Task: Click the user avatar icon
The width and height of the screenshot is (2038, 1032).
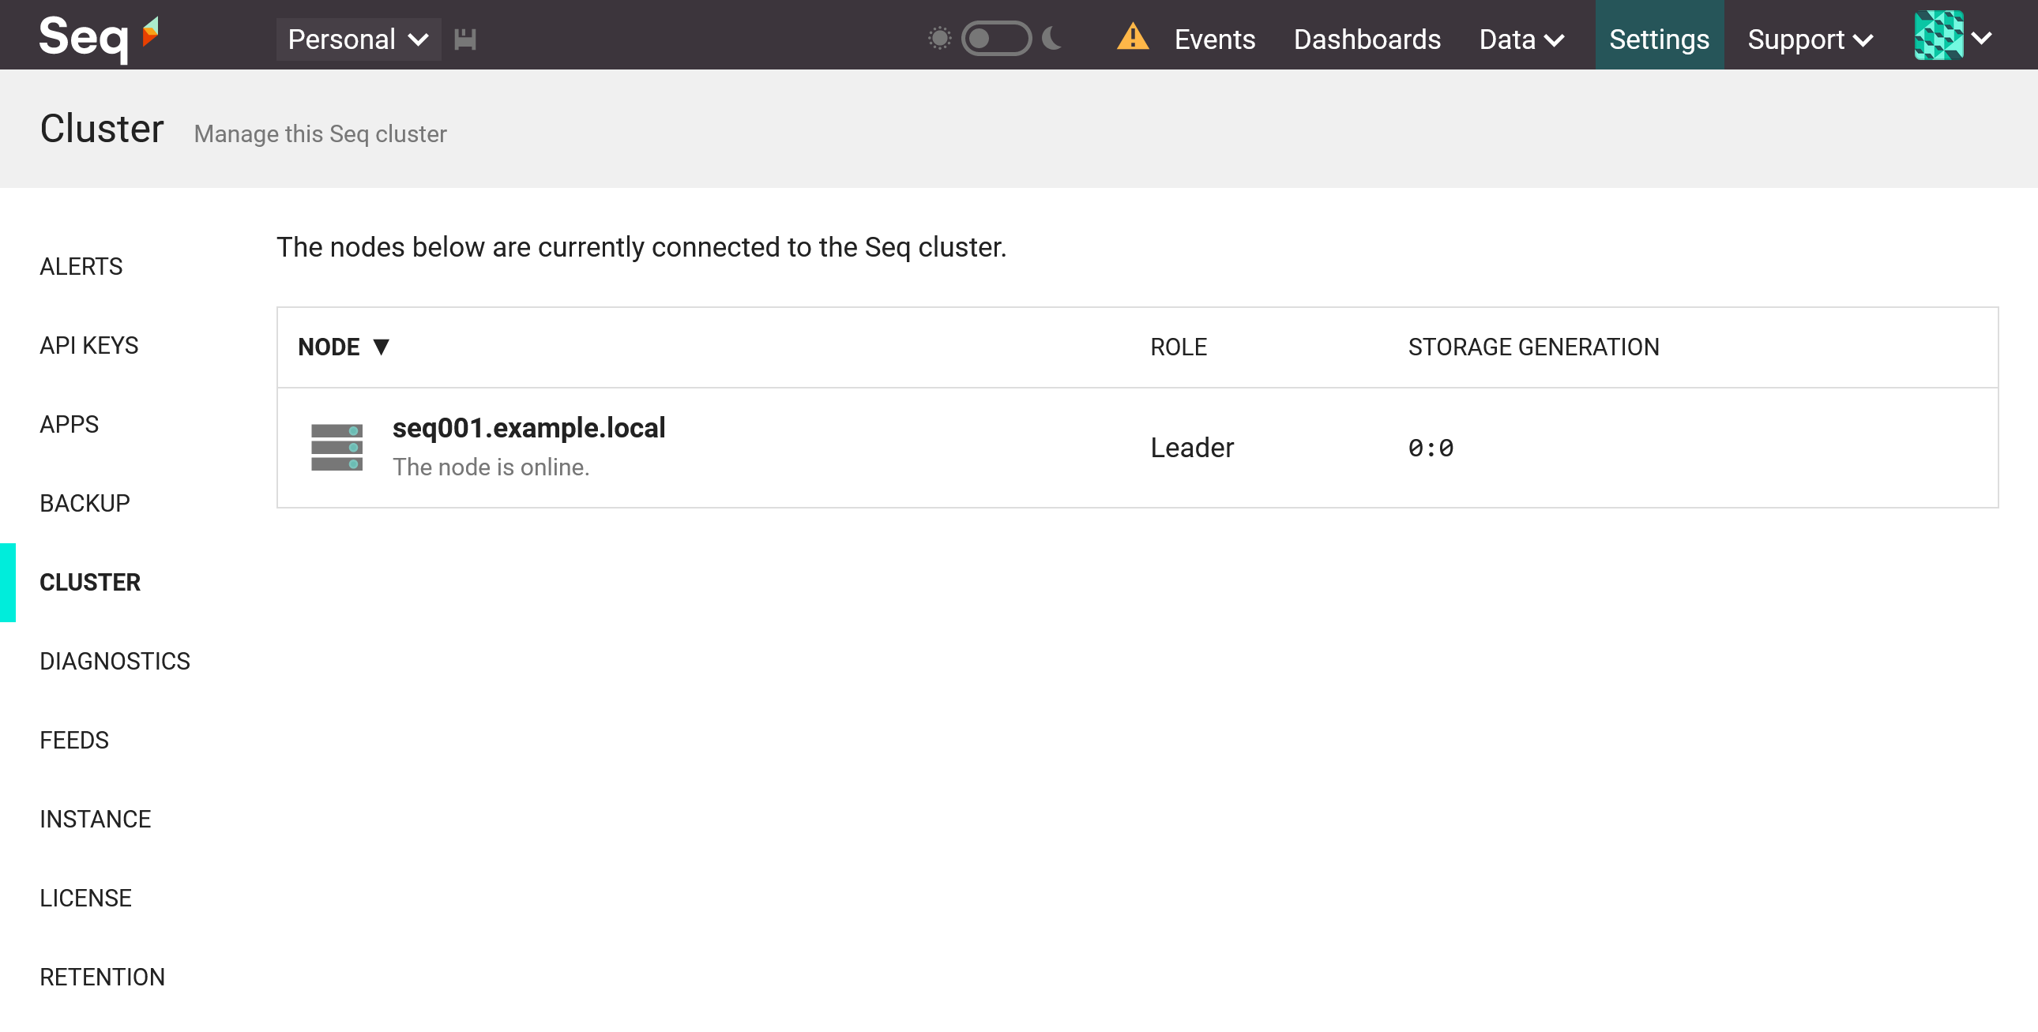Action: [1938, 36]
